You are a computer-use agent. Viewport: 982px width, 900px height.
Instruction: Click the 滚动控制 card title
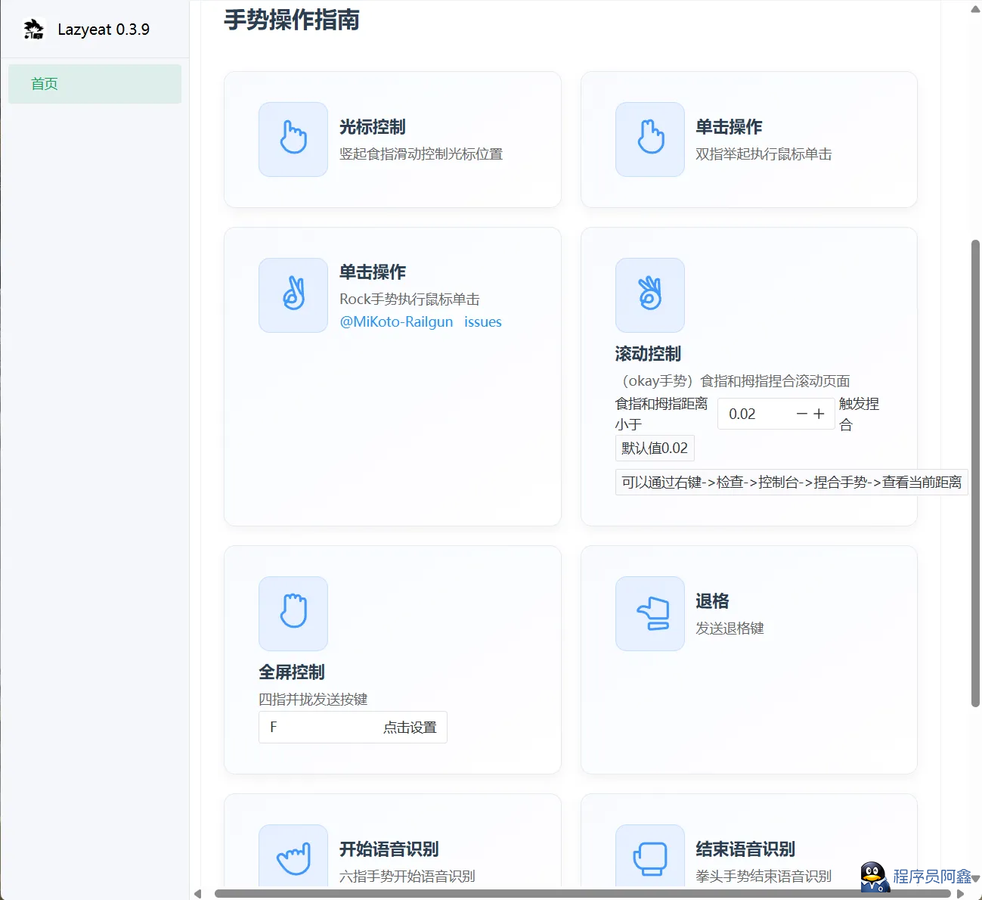[648, 353]
